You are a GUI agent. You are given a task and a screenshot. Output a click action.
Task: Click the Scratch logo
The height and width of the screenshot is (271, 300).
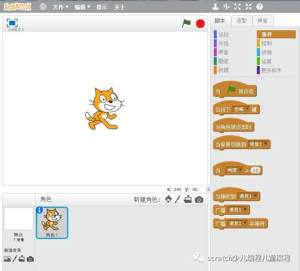(x=17, y=7)
